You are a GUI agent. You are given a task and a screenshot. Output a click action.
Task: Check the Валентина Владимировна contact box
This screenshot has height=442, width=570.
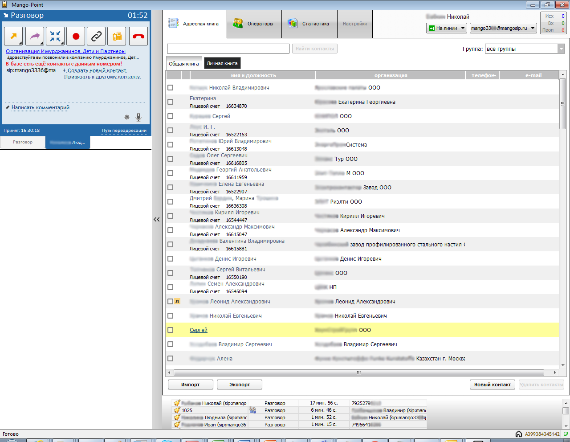click(x=170, y=245)
